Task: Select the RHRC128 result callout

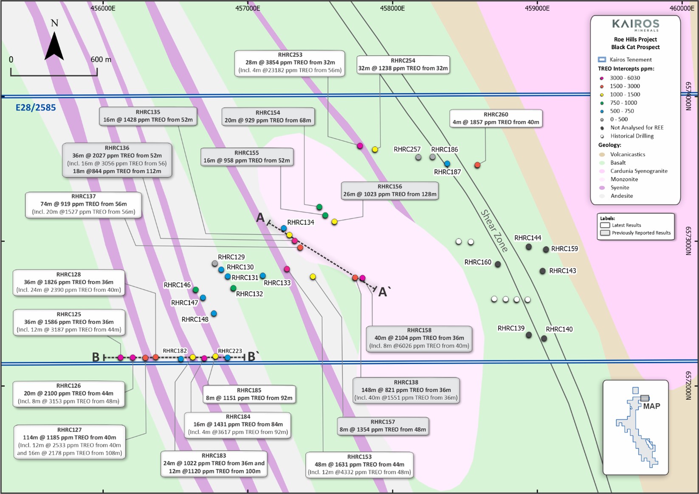Action: pyautogui.click(x=69, y=282)
